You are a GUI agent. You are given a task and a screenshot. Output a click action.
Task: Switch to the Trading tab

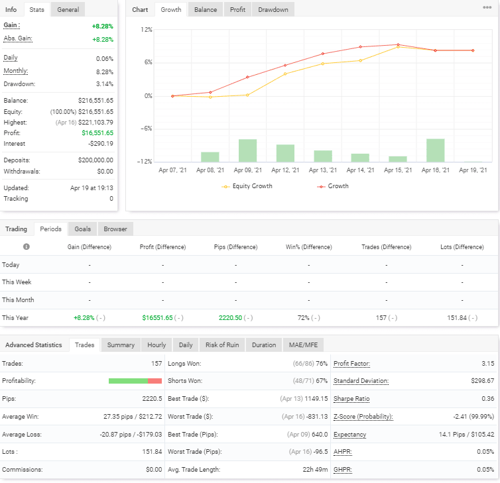coord(17,229)
